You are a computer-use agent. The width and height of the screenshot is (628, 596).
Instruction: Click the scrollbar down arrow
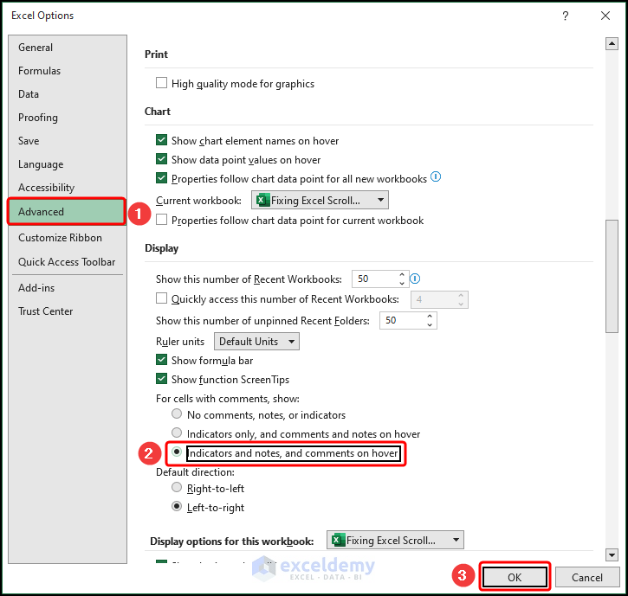612,554
